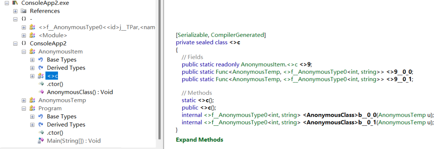Expand the AnonymousTemp class node
This screenshot has height=149, width=441.
pos(24,100)
